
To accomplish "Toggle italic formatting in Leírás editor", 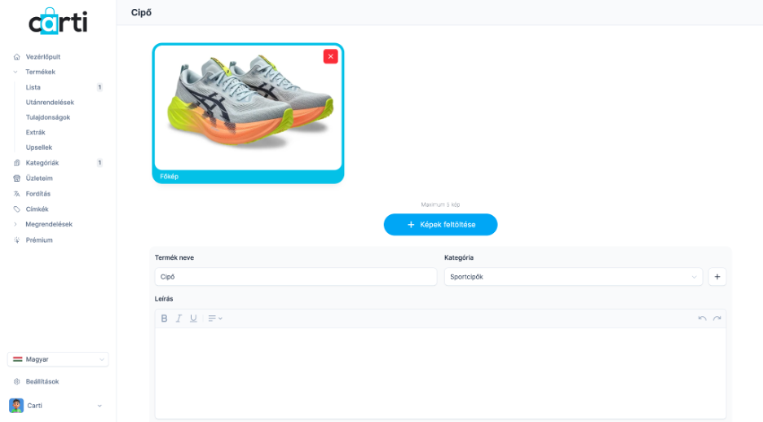I will point(179,319).
